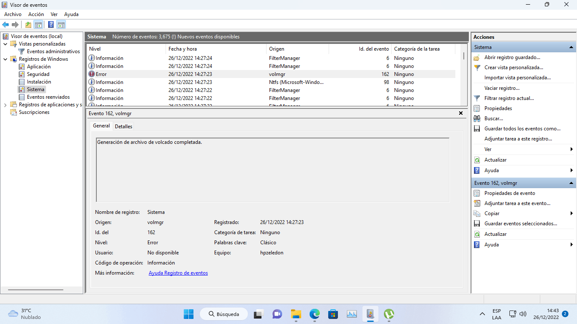
Task: Collapse the Evento 162, volmgr actions section
Action: coord(571,183)
